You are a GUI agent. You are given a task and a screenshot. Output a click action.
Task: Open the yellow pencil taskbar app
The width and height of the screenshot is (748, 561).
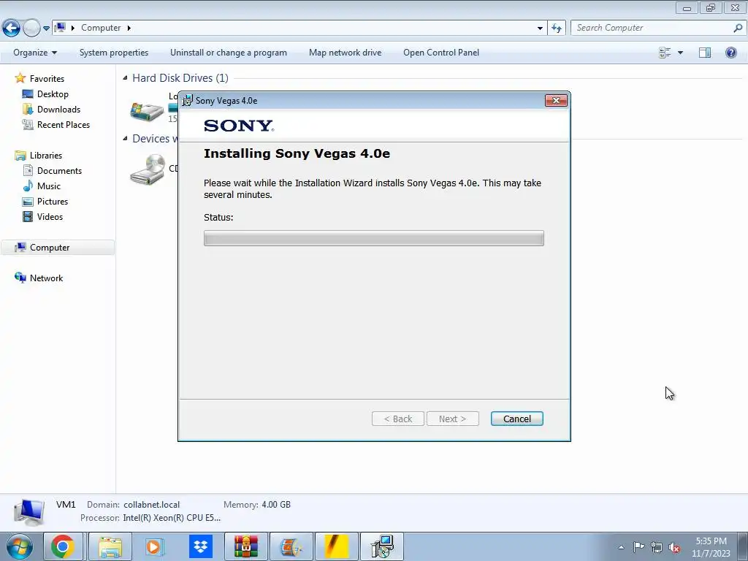(336, 546)
